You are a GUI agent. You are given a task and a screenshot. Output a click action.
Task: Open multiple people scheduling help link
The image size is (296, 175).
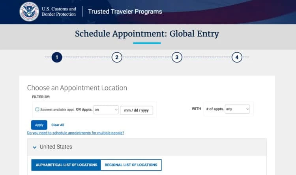[x=76, y=133]
